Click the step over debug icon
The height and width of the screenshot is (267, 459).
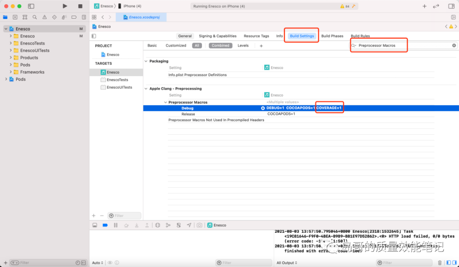point(126,225)
